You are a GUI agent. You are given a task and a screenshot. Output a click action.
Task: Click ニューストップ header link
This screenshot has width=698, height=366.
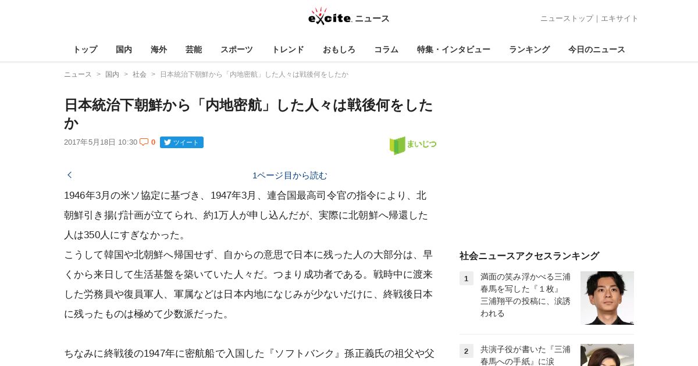[x=567, y=19]
